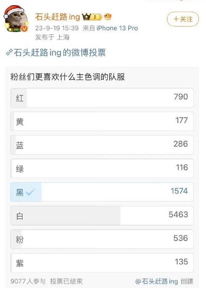Pick the 粉 poll option

[102, 239]
